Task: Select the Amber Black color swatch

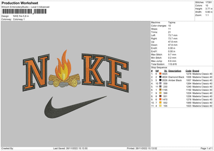Action: (160, 80)
